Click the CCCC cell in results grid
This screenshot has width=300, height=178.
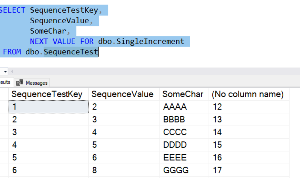[x=175, y=132]
